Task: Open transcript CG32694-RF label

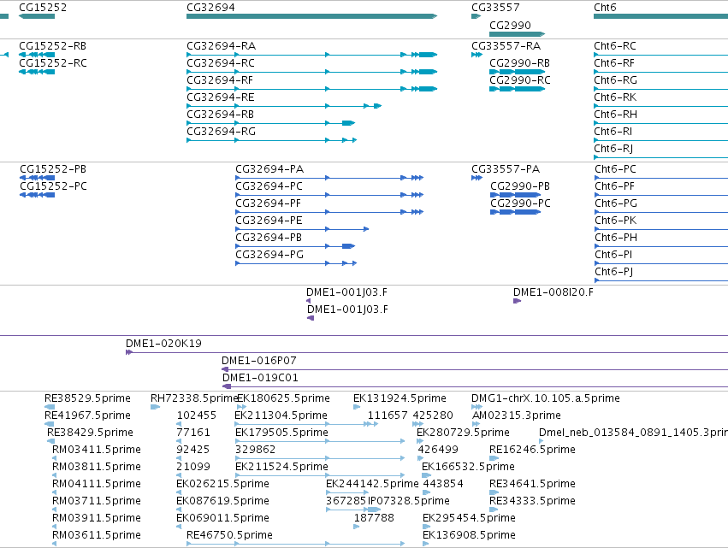Action: click(220, 80)
